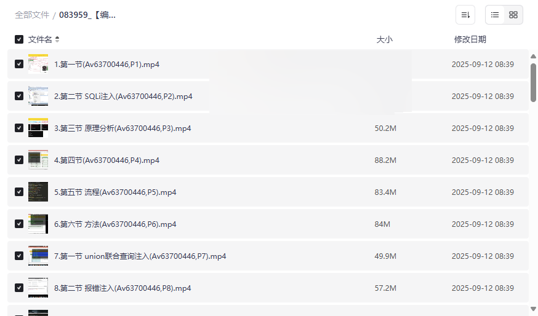
Task: Open thumbnail of 2.第二节 SQLi注入 video
Action: pyautogui.click(x=38, y=96)
